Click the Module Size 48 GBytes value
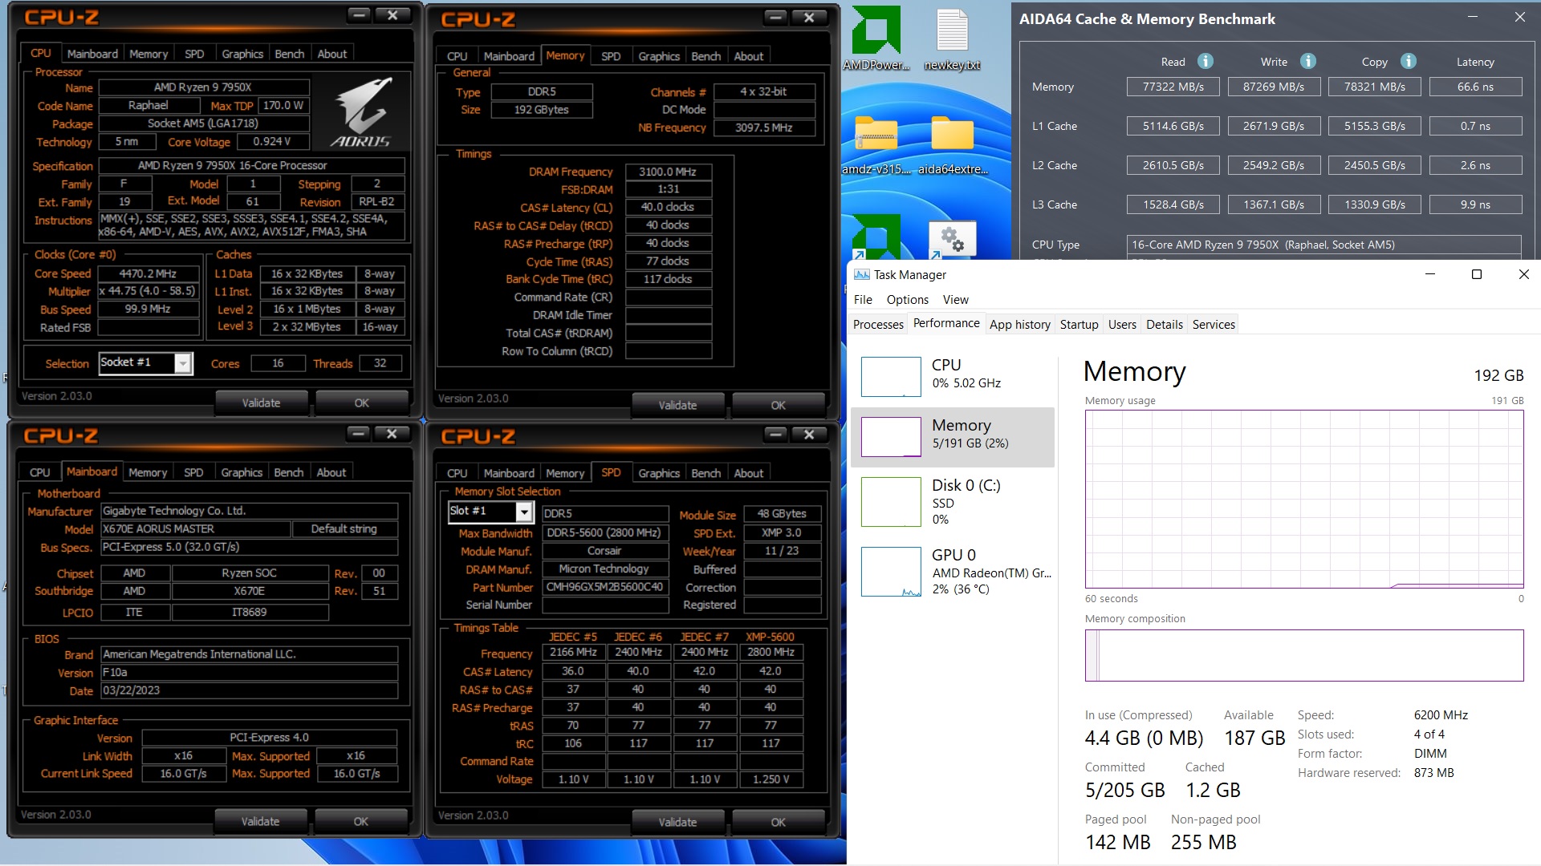1541x866 pixels. point(783,514)
